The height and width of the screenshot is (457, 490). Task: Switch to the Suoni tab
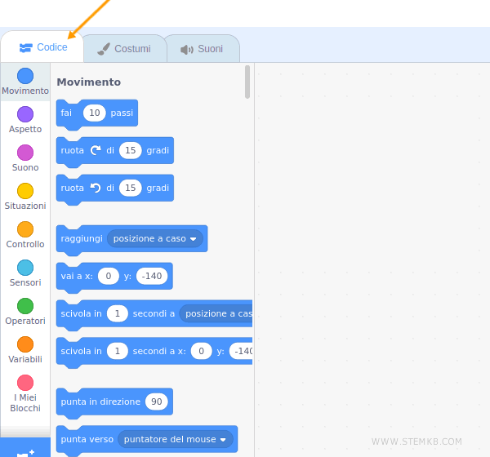click(202, 48)
